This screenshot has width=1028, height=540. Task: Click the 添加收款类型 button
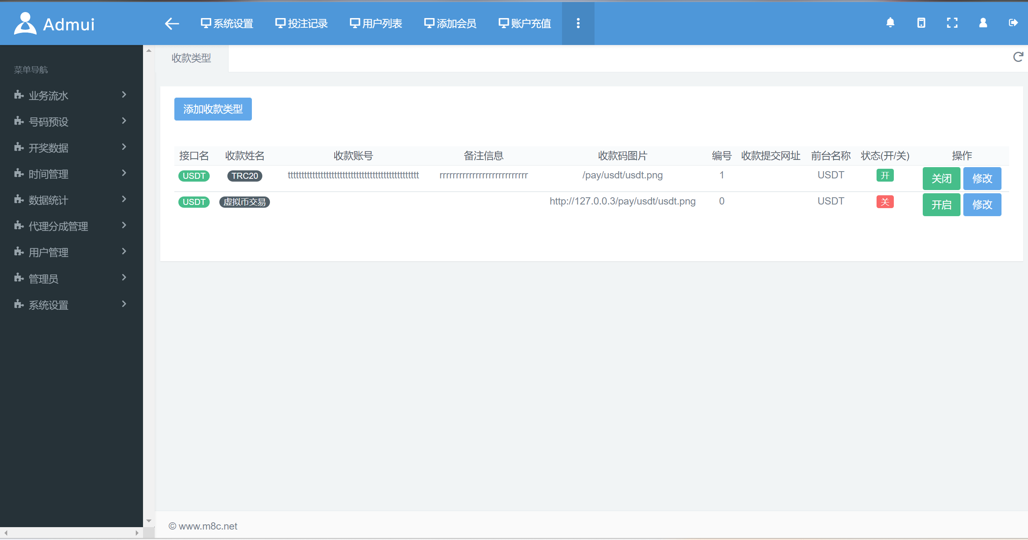point(213,109)
